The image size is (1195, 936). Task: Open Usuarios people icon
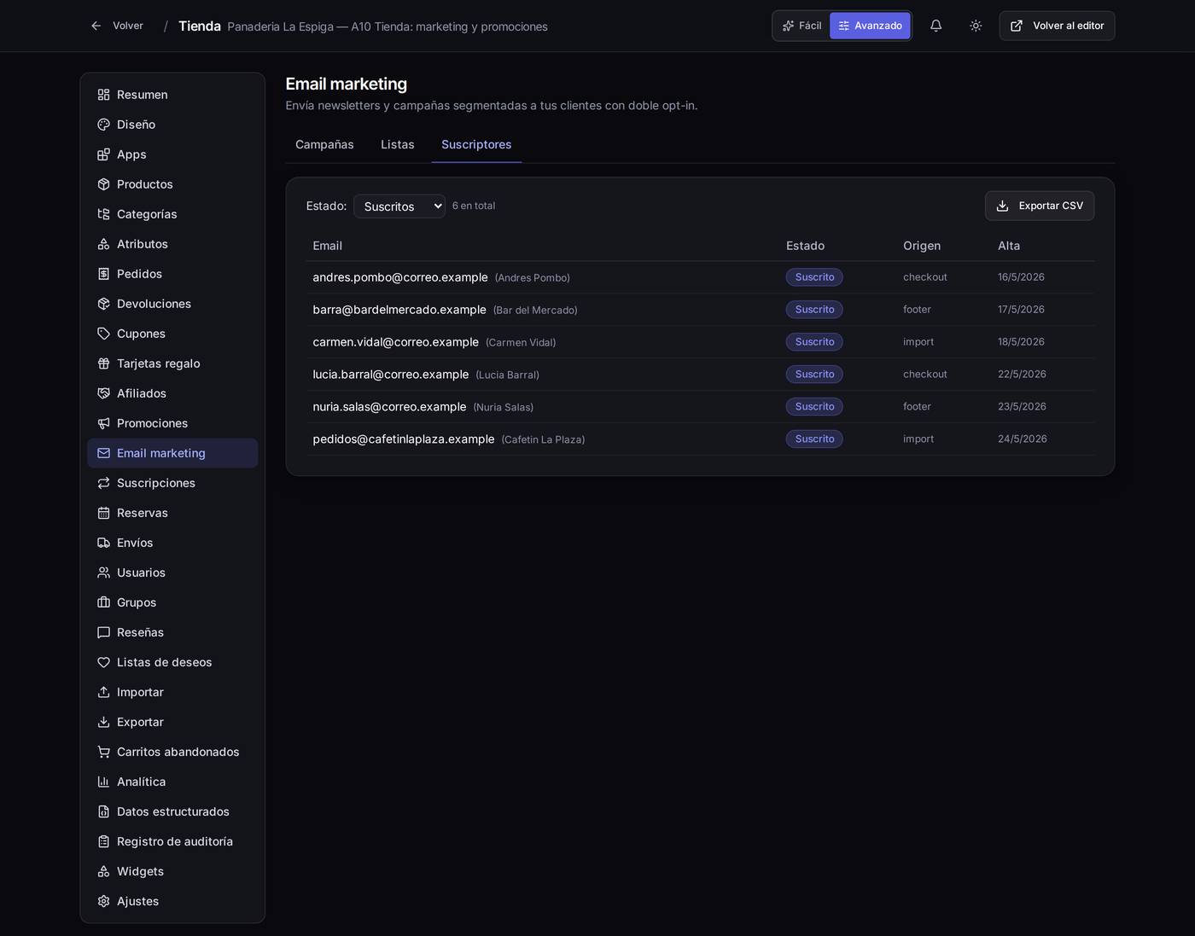tap(103, 573)
